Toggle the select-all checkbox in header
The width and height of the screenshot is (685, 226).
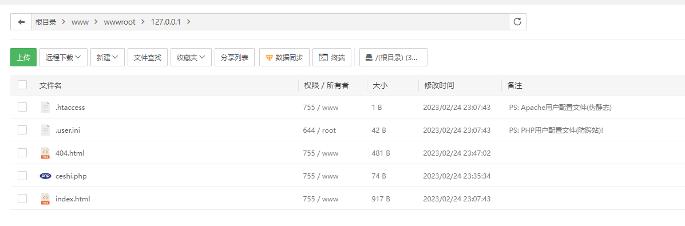coord(22,85)
